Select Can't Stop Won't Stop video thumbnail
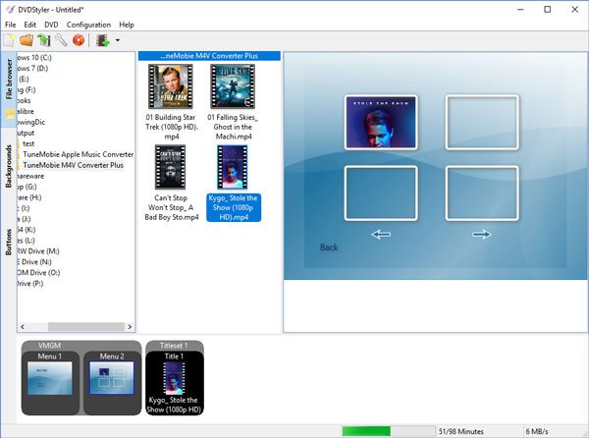The width and height of the screenshot is (589, 438). pyautogui.click(x=171, y=167)
